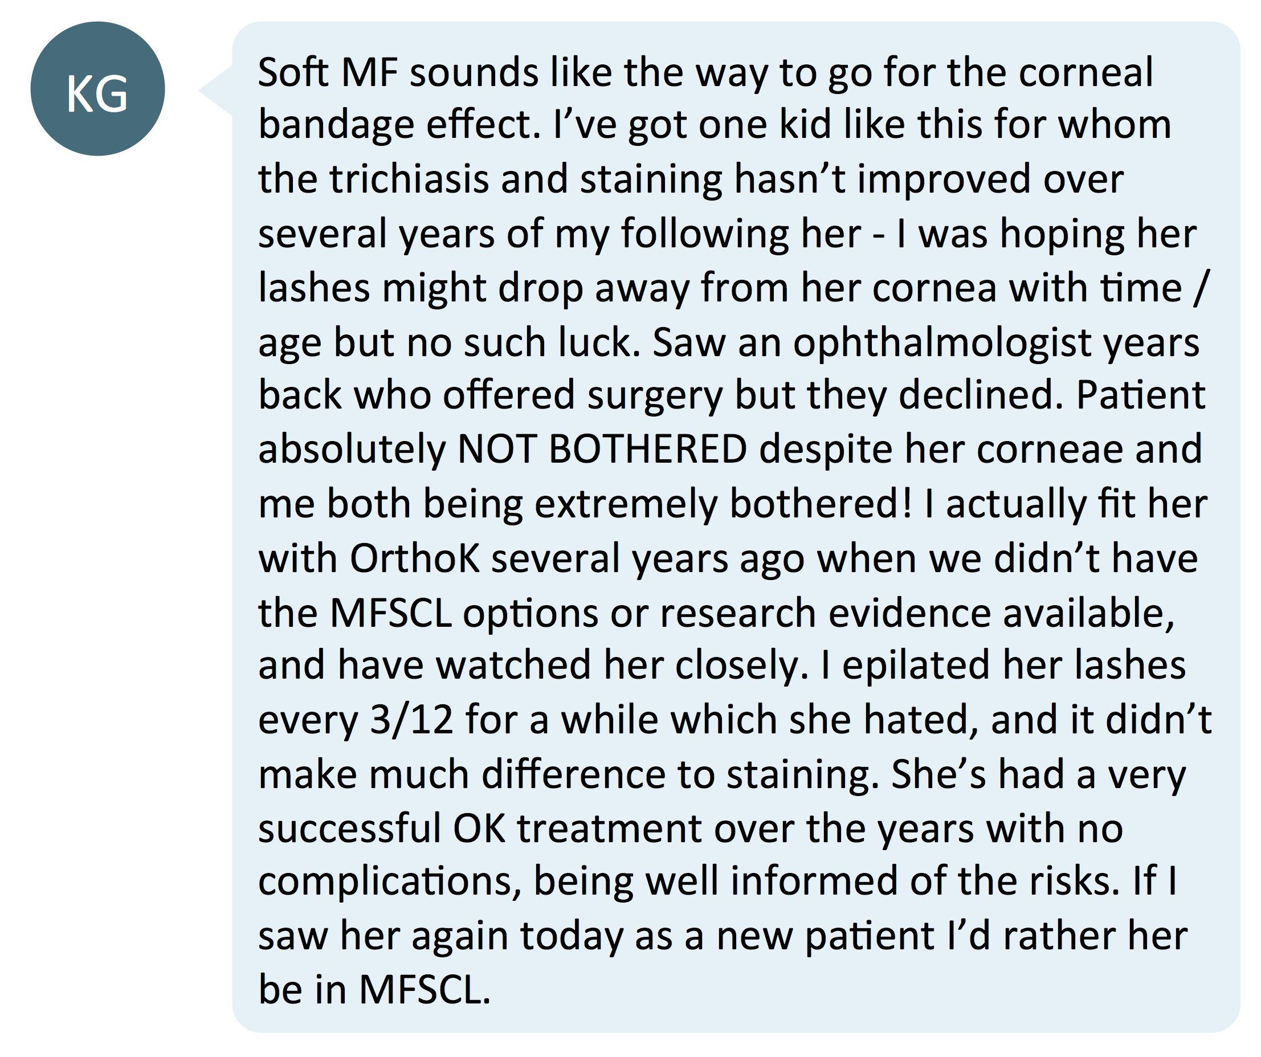
Task: Click the capitalized text 'NOT BOTHERED'
Action: (x=602, y=449)
